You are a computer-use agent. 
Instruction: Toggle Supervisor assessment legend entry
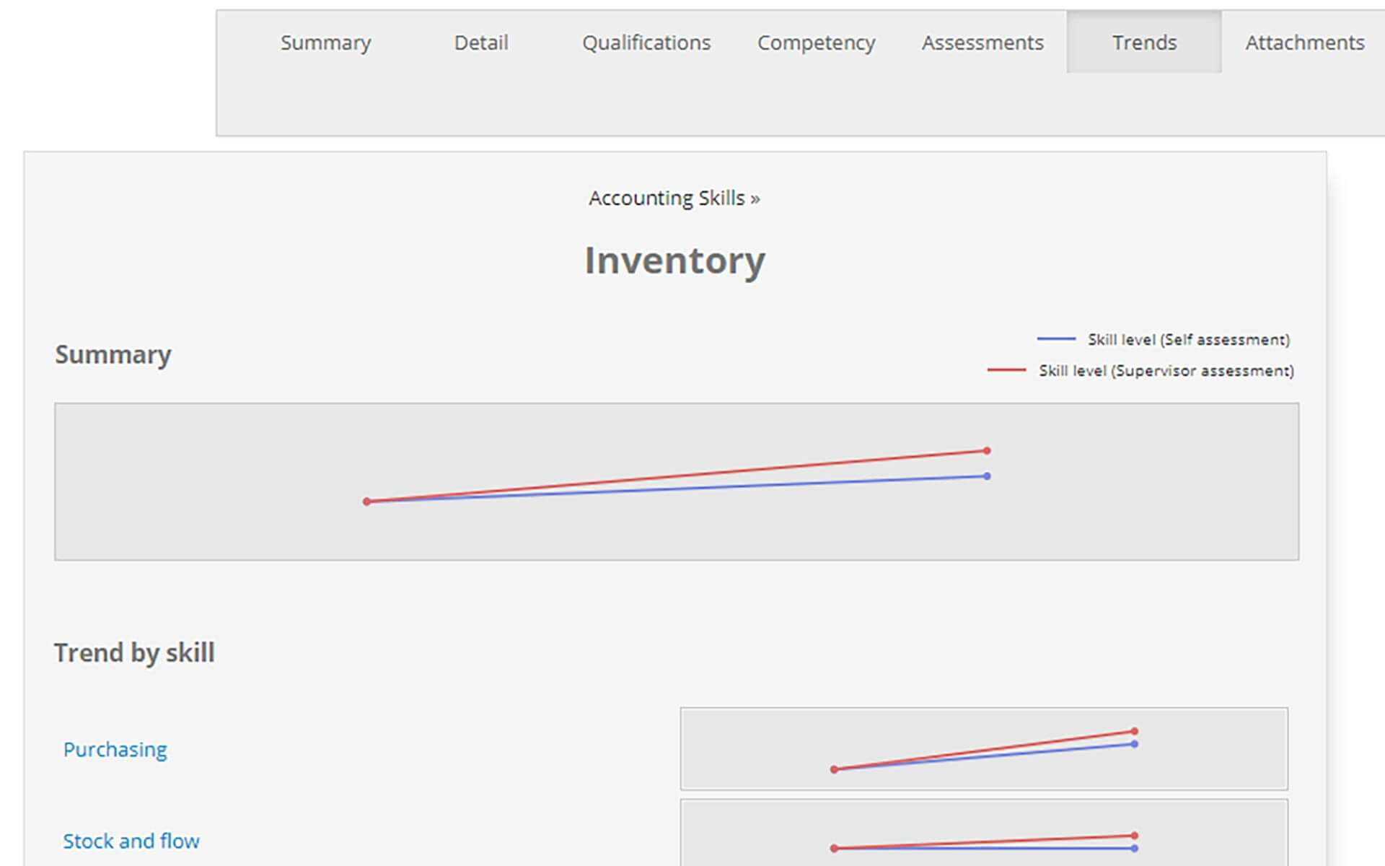(x=1166, y=370)
